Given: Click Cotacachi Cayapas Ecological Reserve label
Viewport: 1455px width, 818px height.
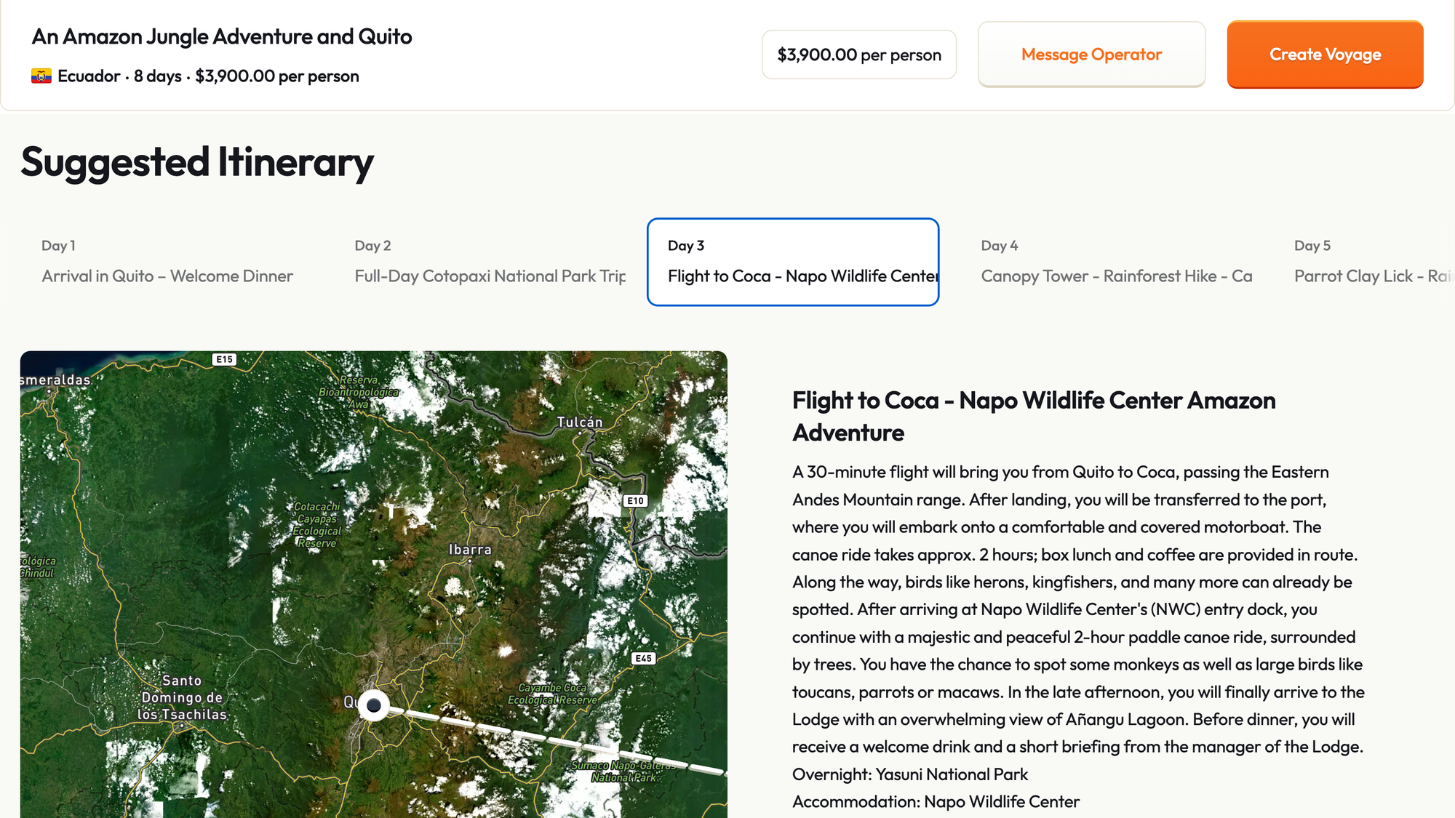Looking at the screenshot, I should pos(316,524).
